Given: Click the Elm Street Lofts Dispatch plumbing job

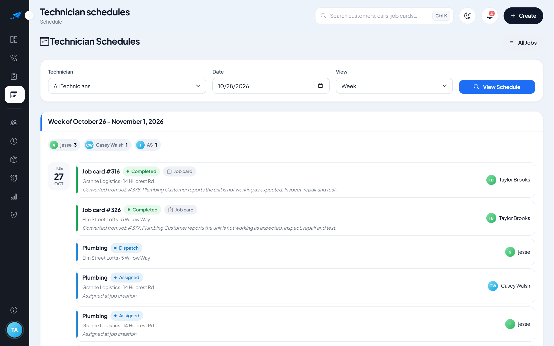Looking at the screenshot, I should 305,252.
